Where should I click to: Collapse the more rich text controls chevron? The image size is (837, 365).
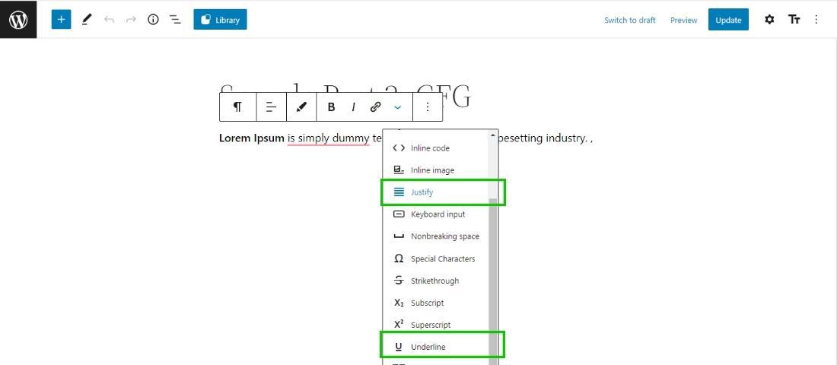pyautogui.click(x=398, y=107)
